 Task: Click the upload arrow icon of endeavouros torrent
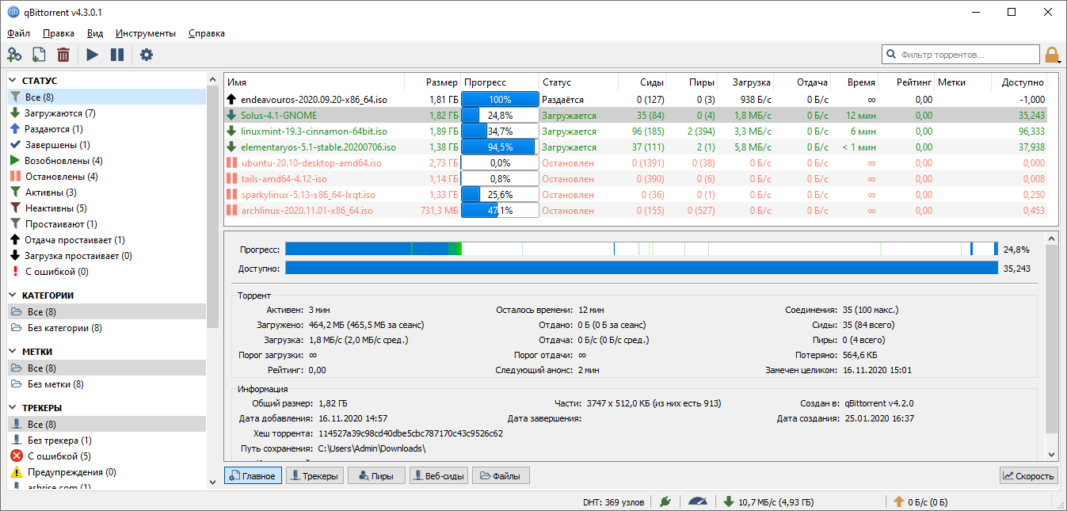[232, 100]
